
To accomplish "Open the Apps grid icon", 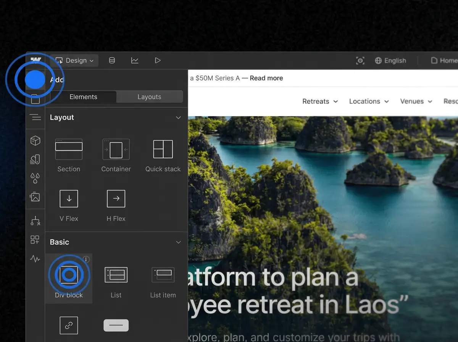I will [x=35, y=240].
